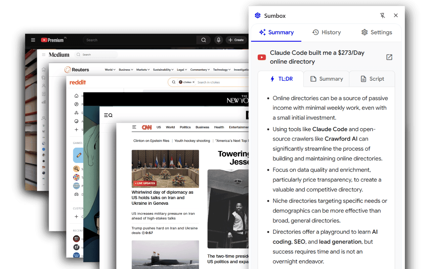
Task: Click Reddit sidebar plus icon below All
Action: [x=76, y=129]
